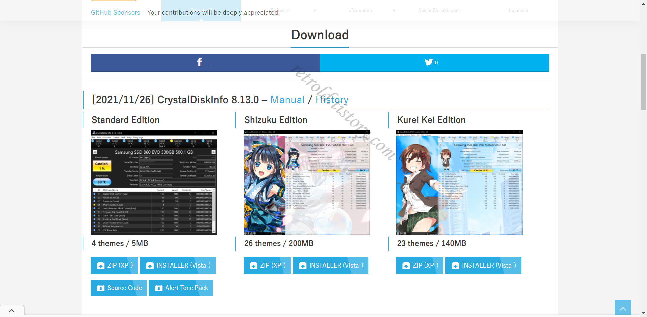Select the "Shizuku Edition" heading
This screenshot has height=317, width=647.
276,120
